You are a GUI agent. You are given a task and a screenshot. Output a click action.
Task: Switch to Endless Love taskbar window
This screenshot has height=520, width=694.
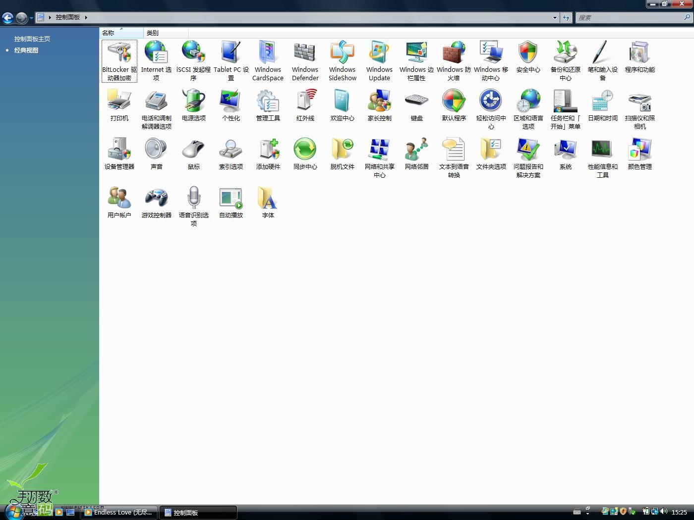(119, 513)
